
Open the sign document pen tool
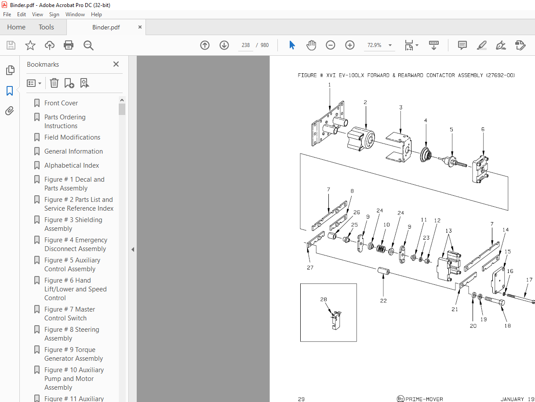(501, 45)
